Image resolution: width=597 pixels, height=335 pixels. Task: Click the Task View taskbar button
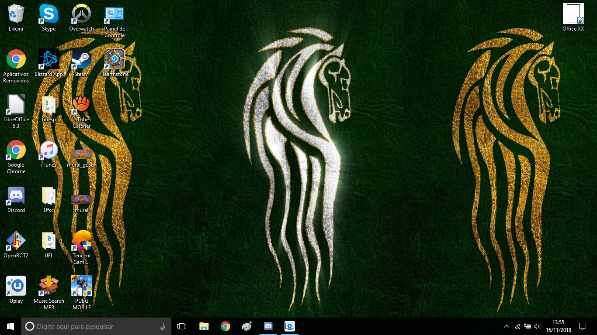(182, 326)
